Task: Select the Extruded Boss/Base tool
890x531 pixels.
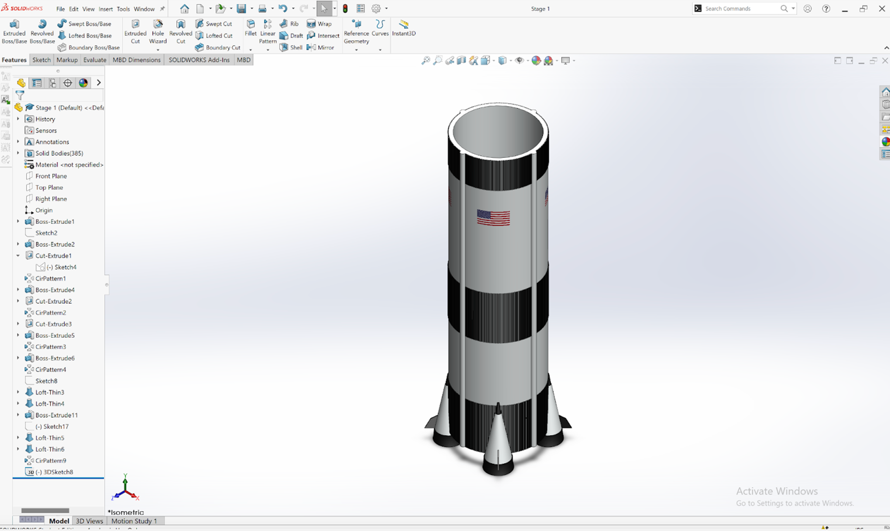Action: click(x=14, y=31)
